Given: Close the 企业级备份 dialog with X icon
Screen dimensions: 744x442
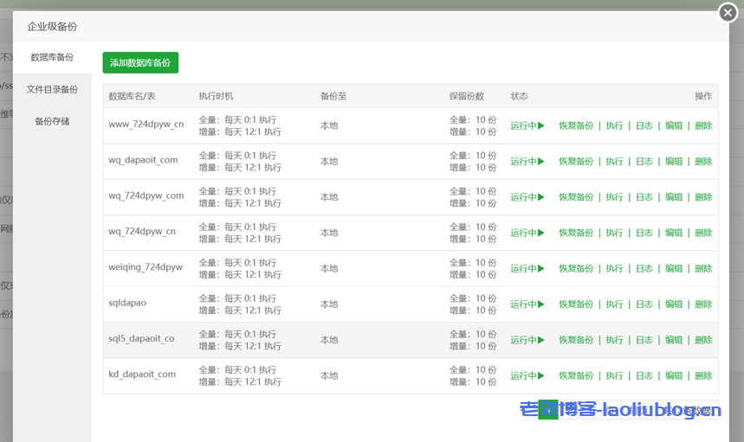Looking at the screenshot, I should [728, 12].
